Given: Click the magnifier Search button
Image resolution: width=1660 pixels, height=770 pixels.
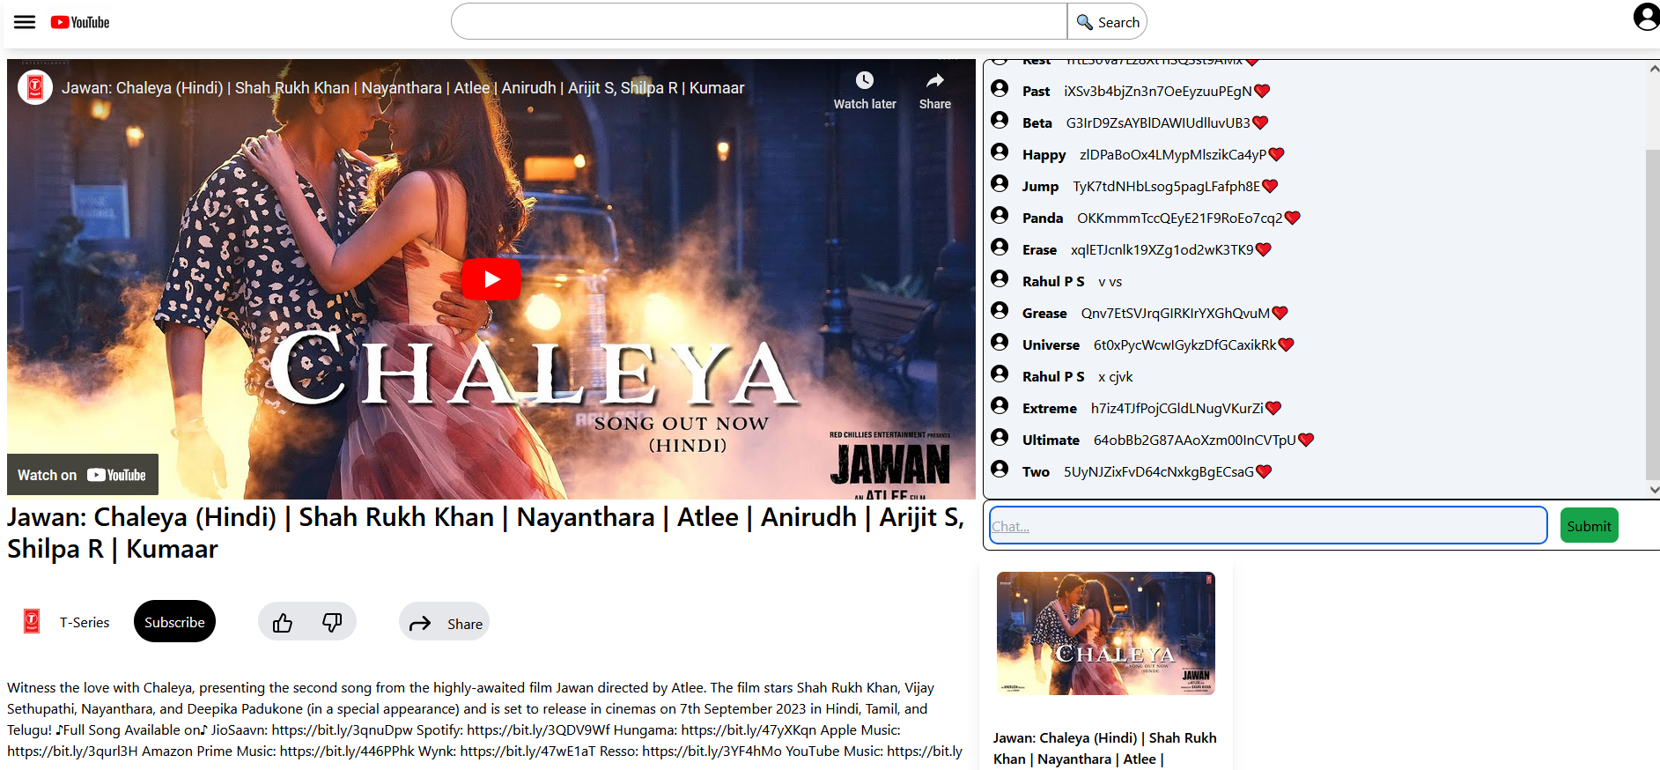Looking at the screenshot, I should (1107, 22).
